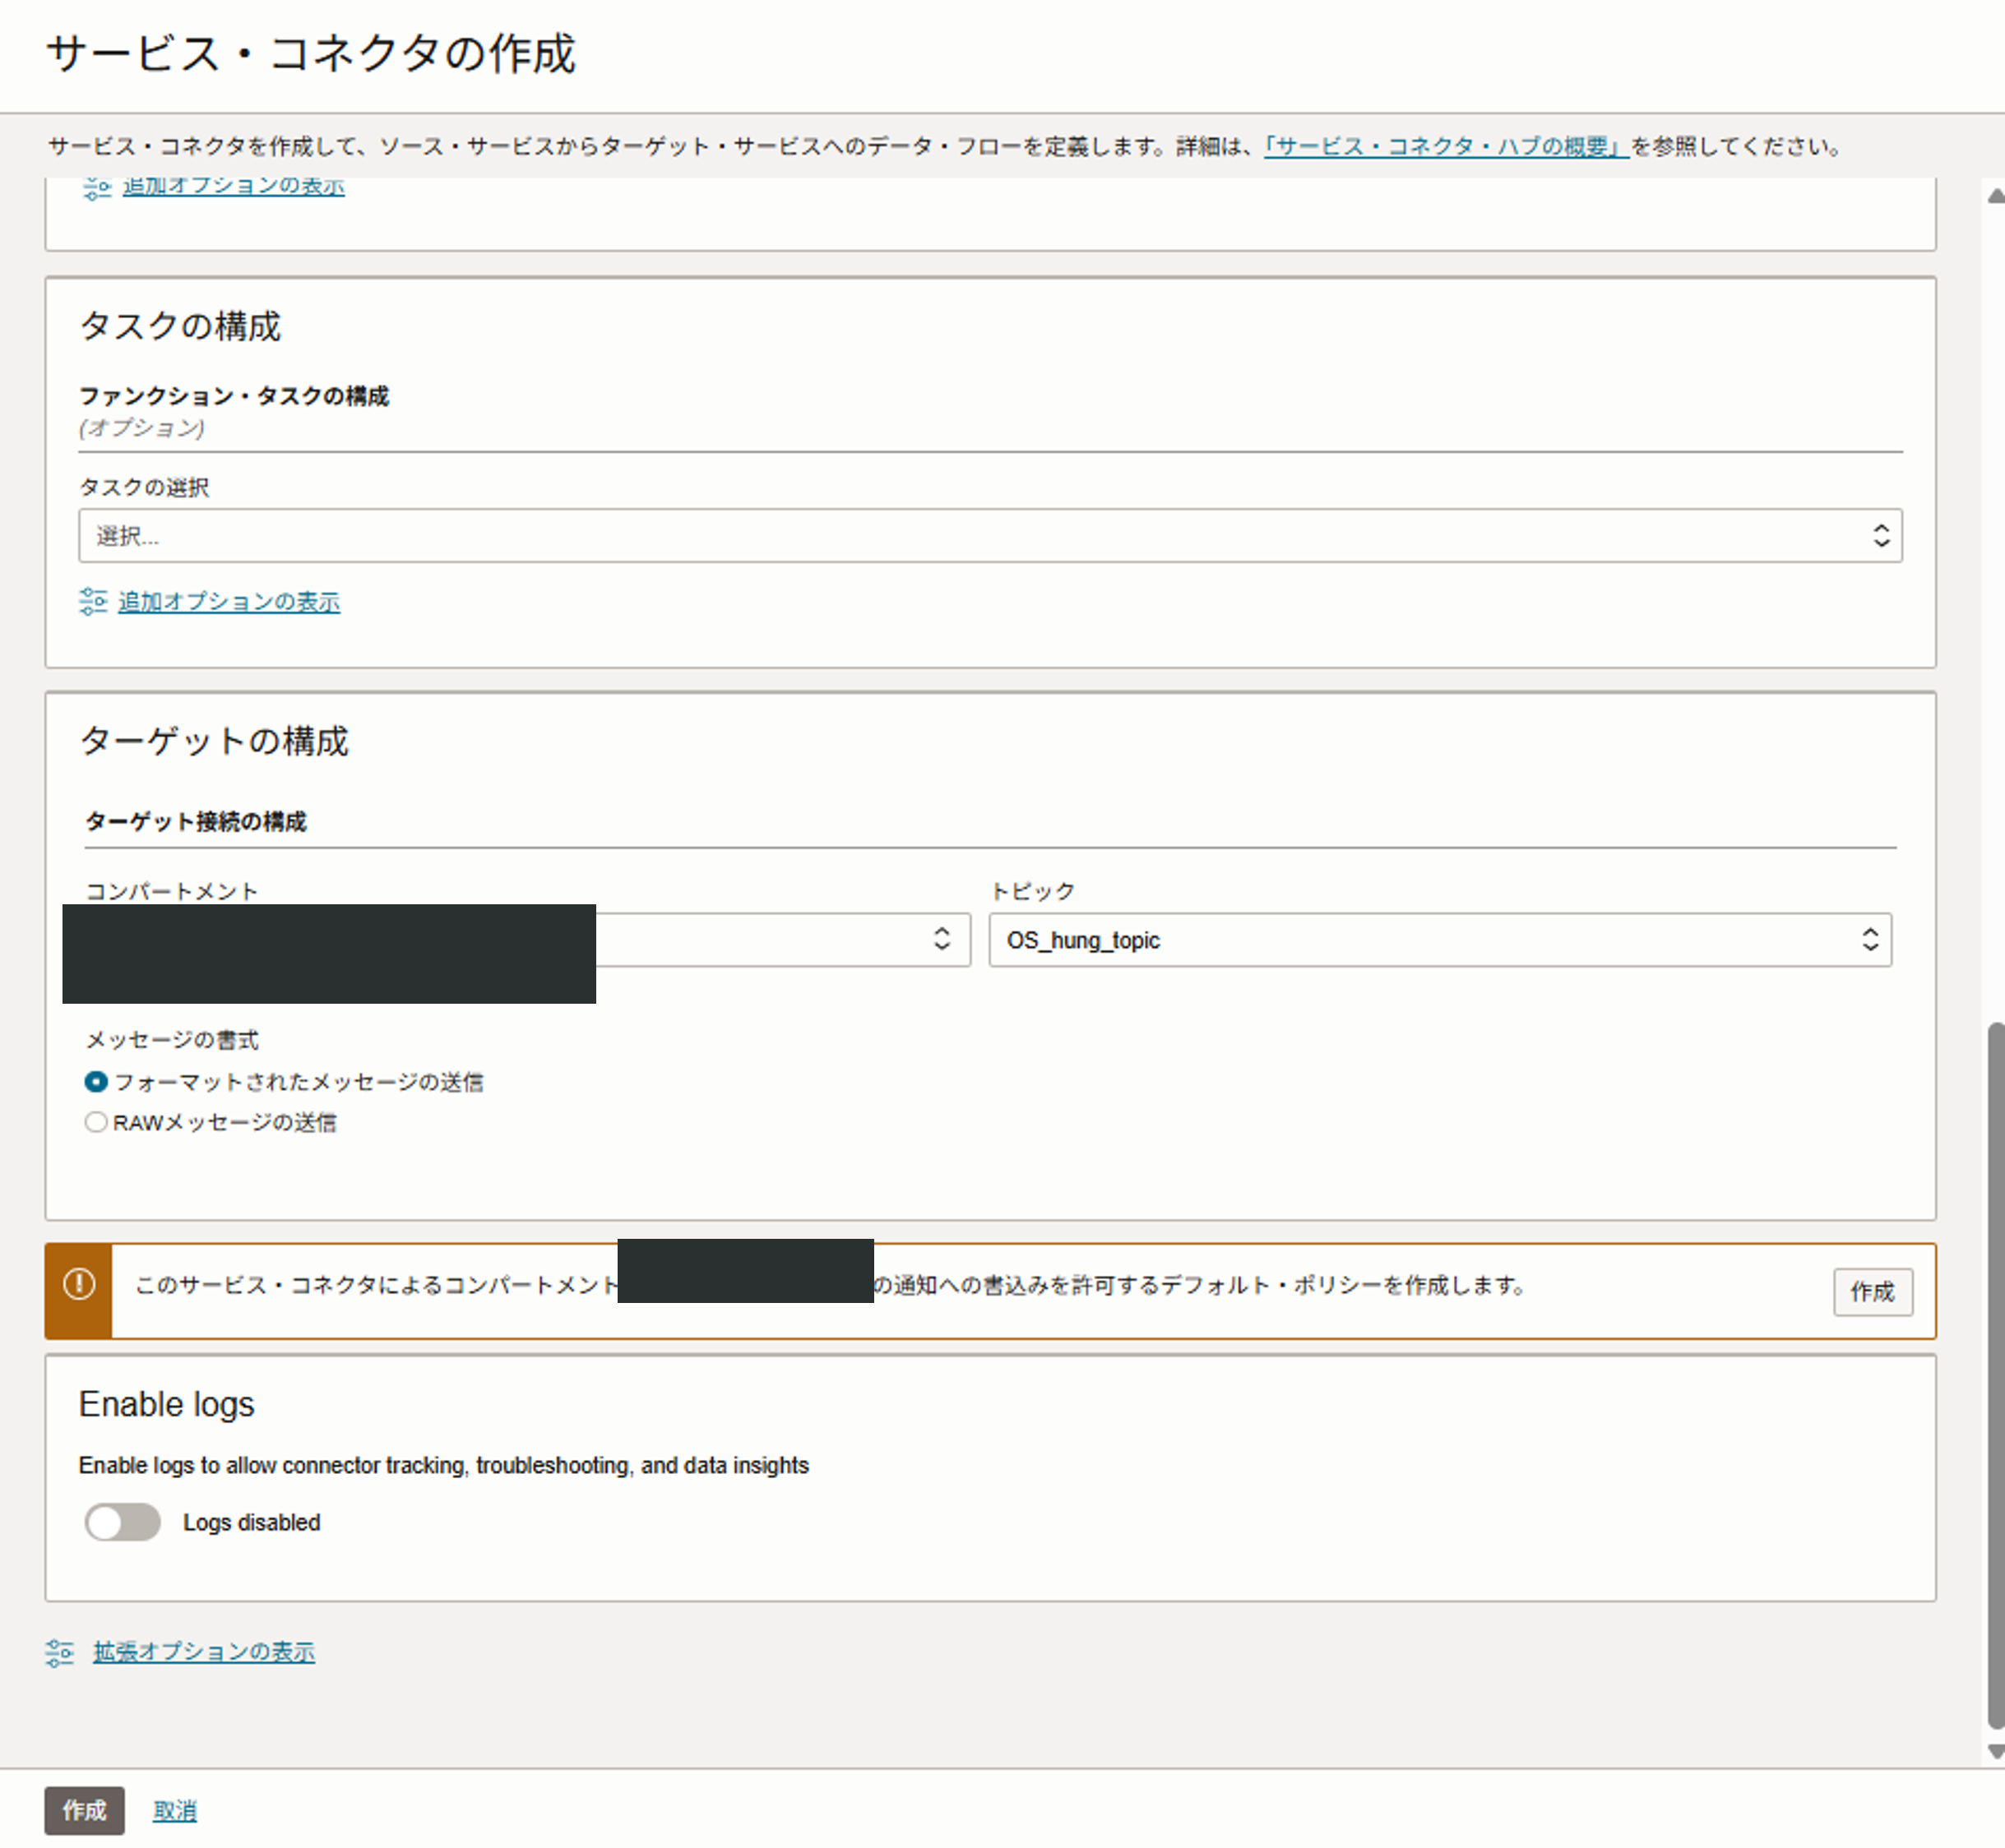
Task: Open the サービス・コネクタ・ハブの概要 link
Action: coord(1445,146)
